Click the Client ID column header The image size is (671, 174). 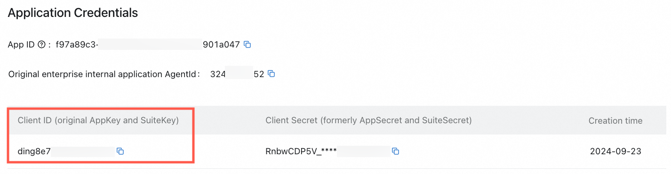pyautogui.click(x=98, y=120)
